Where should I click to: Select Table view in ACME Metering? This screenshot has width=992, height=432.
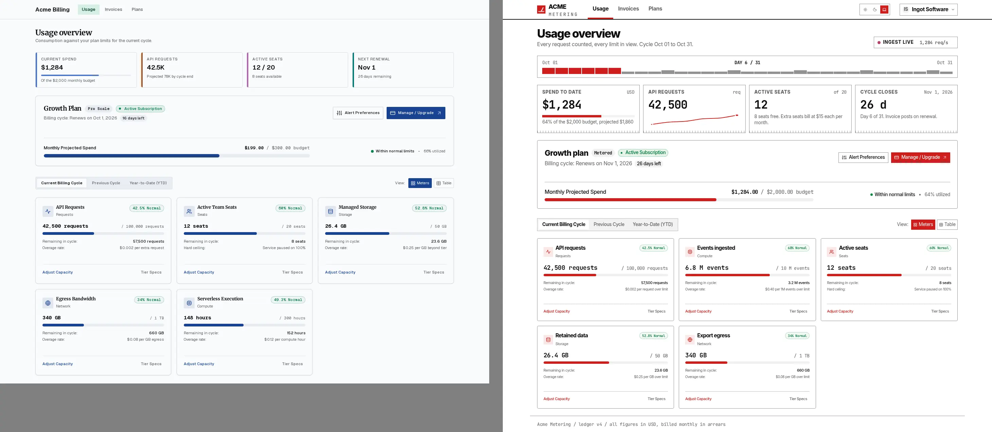tap(947, 224)
